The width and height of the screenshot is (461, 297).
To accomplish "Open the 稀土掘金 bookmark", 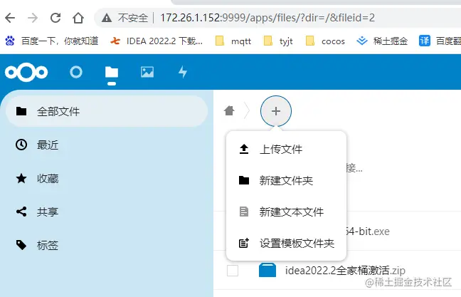I will (x=382, y=41).
